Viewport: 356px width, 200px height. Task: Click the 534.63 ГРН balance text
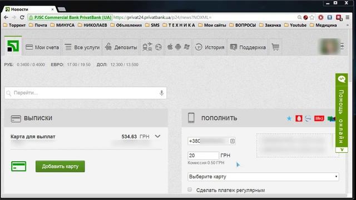(135, 137)
